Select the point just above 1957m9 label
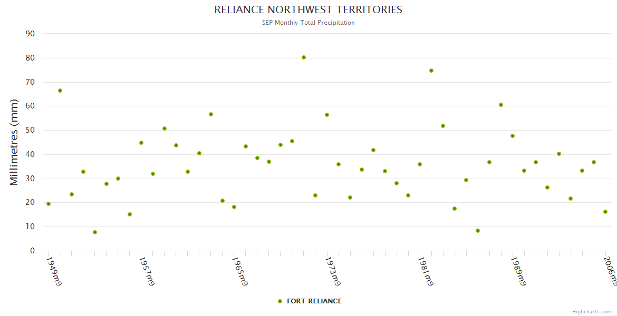The height and width of the screenshot is (316, 617). (x=141, y=143)
